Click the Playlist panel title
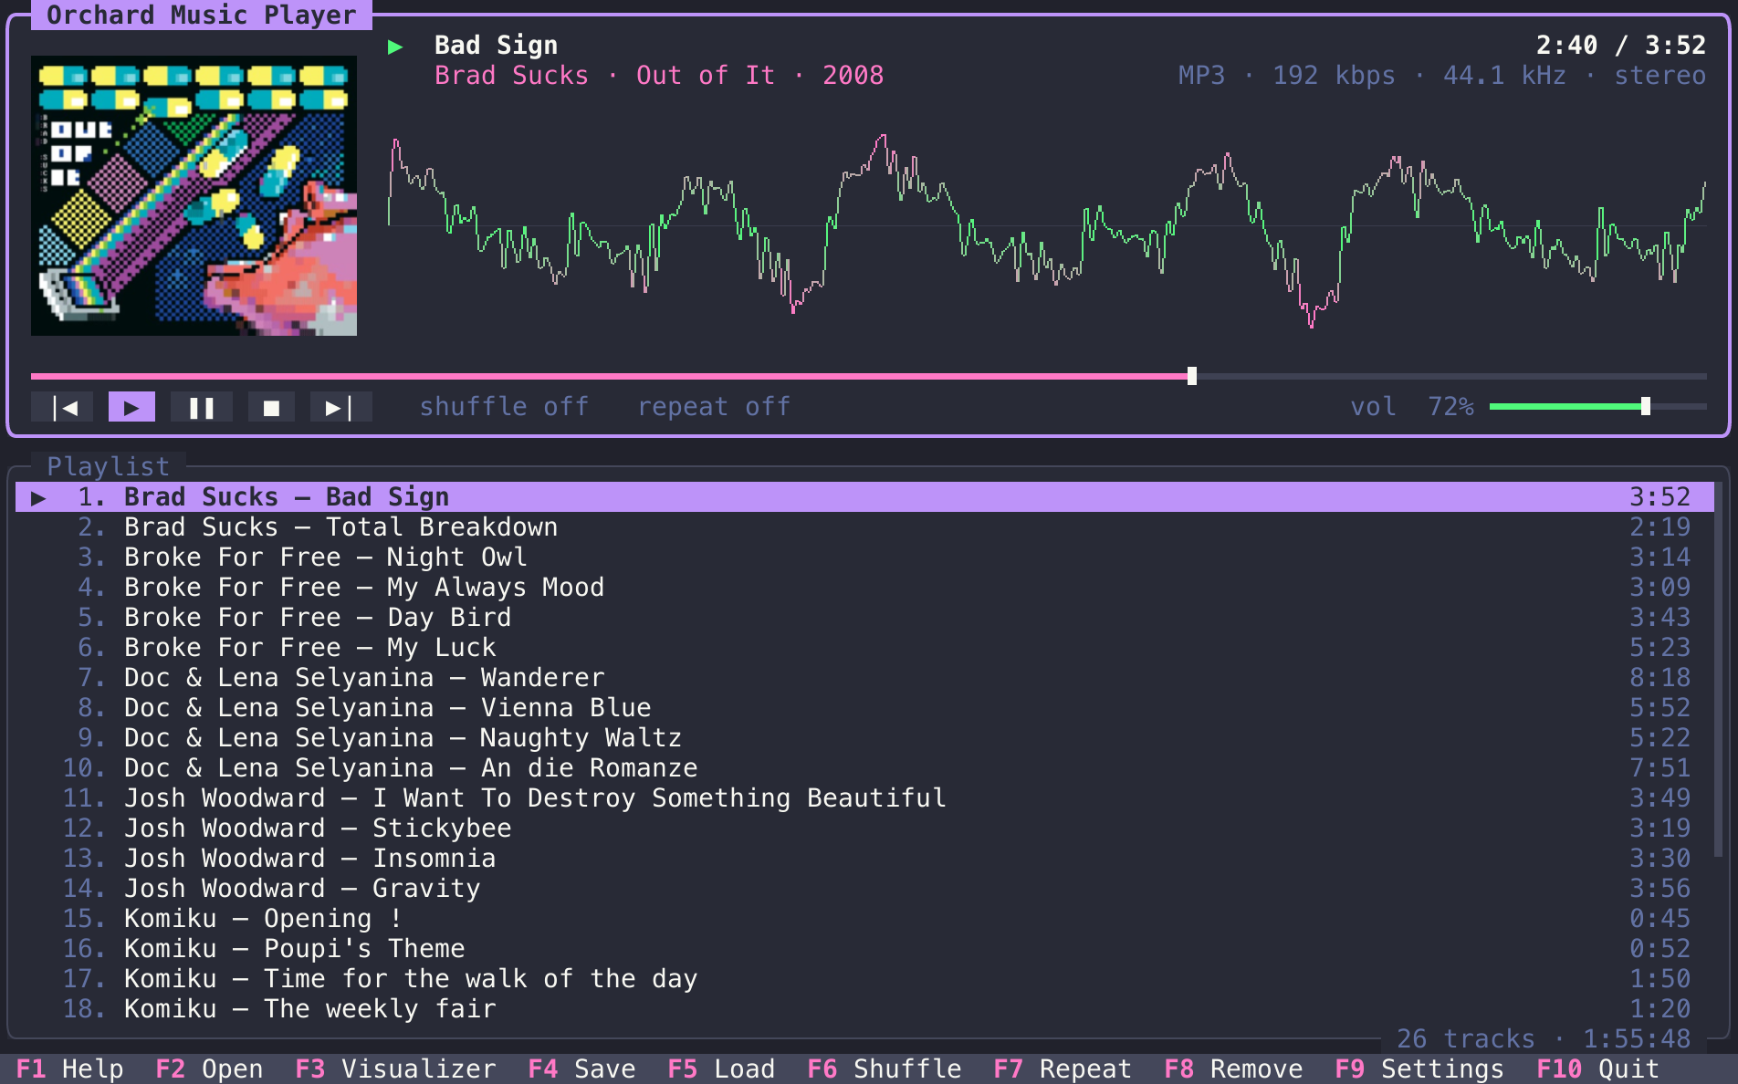1738x1084 pixels. tap(109, 466)
